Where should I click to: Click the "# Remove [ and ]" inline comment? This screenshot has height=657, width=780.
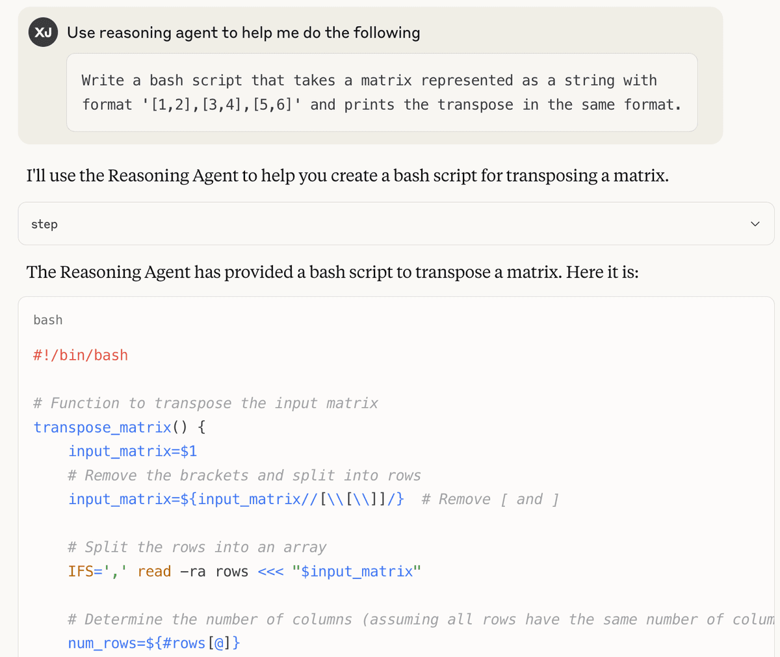490,500
